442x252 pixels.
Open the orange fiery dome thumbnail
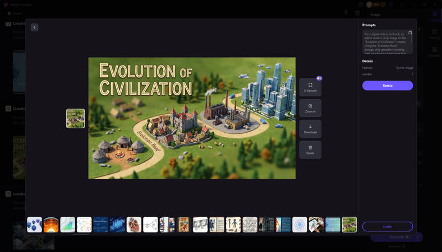[51, 225]
